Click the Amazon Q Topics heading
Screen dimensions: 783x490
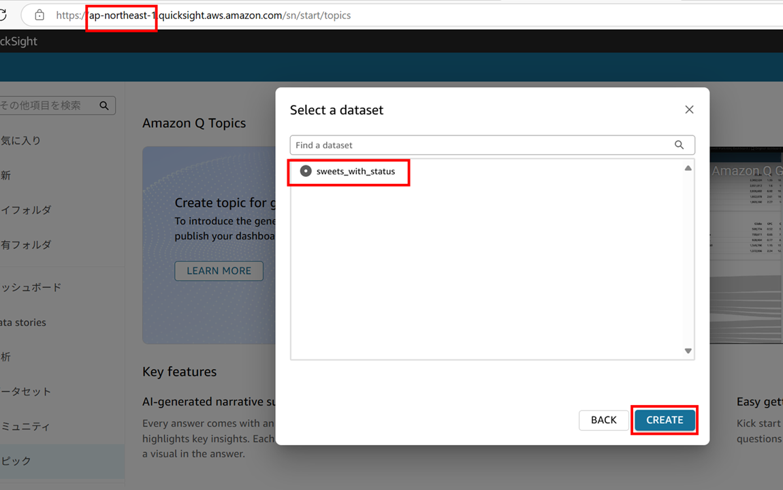pos(194,123)
